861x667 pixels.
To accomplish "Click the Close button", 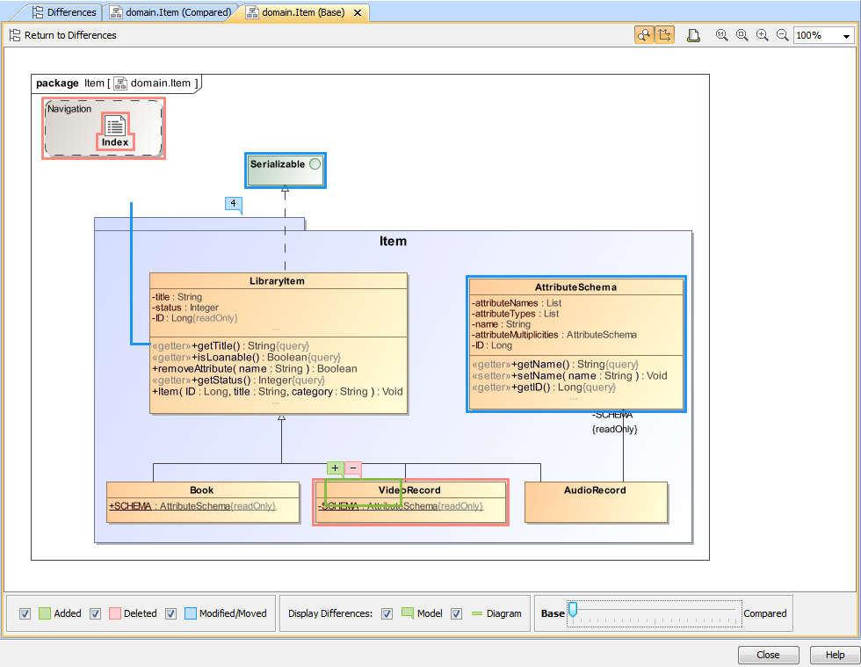I will point(768,655).
